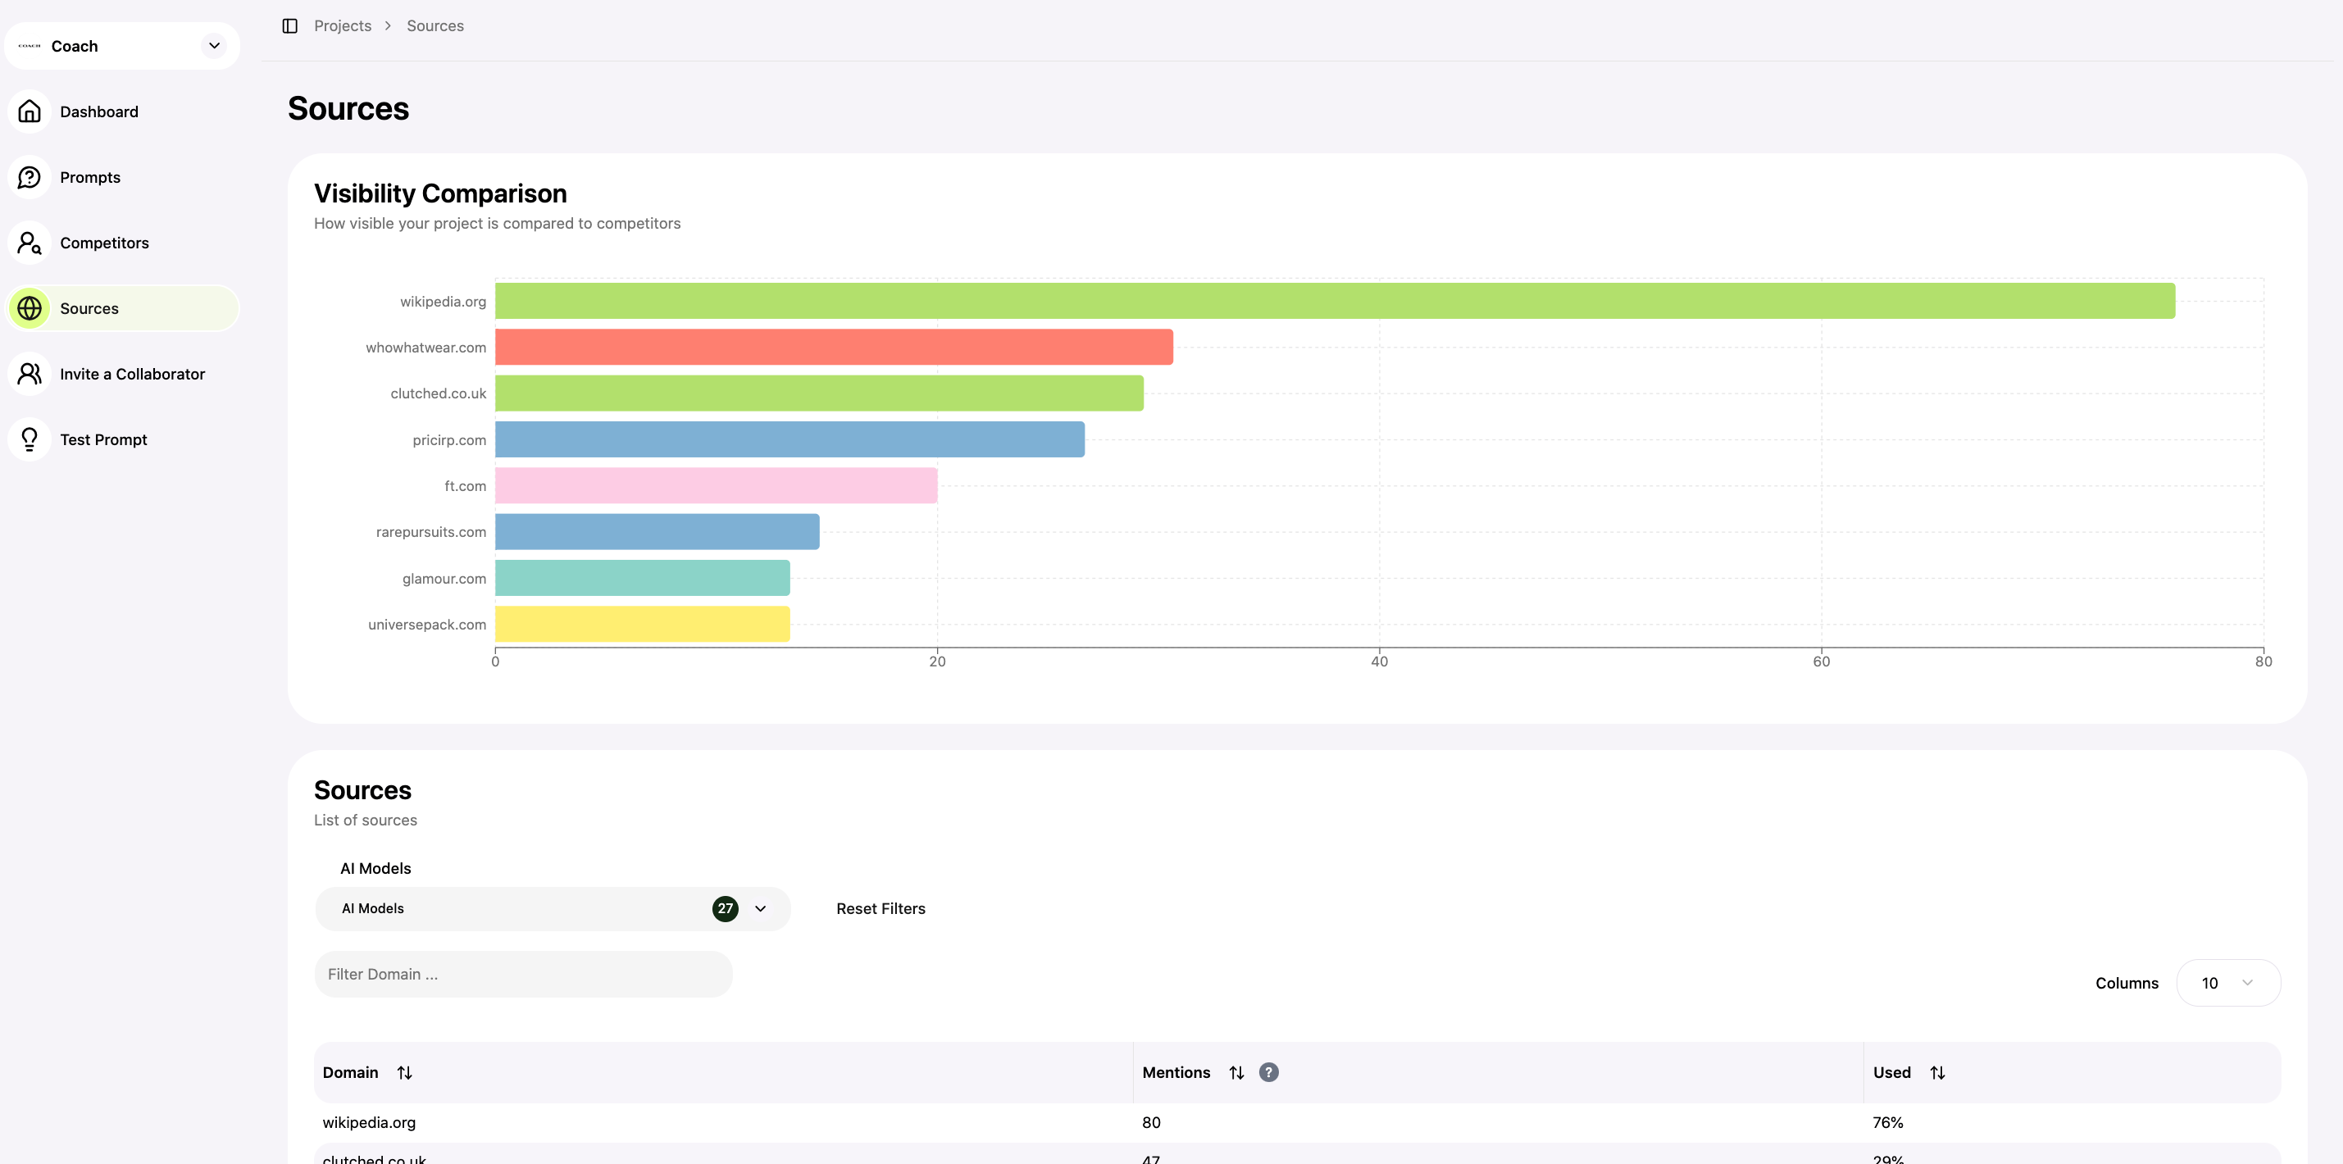
Task: Click the Sources breadcrumb link
Action: tap(434, 25)
